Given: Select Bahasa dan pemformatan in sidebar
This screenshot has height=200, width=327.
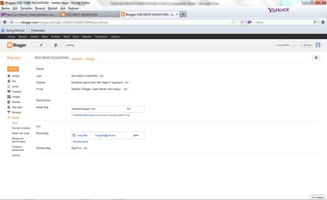Looking at the screenshot, I should pos(19,140).
